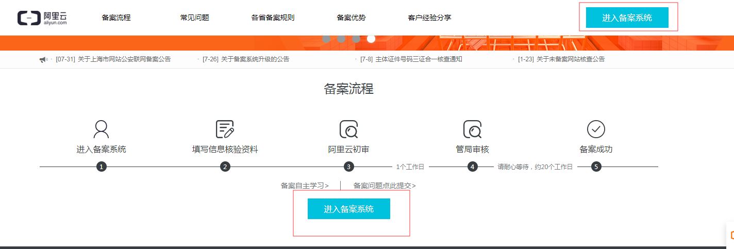Click step number 5 circle marker
Image resolution: width=734 pixels, height=249 pixels.
596,167
